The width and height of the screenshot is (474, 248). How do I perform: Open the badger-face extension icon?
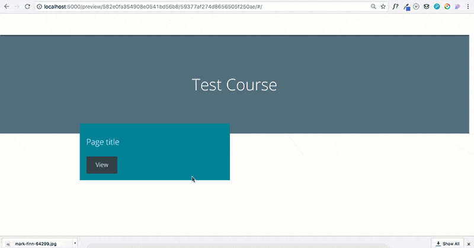coord(426,6)
